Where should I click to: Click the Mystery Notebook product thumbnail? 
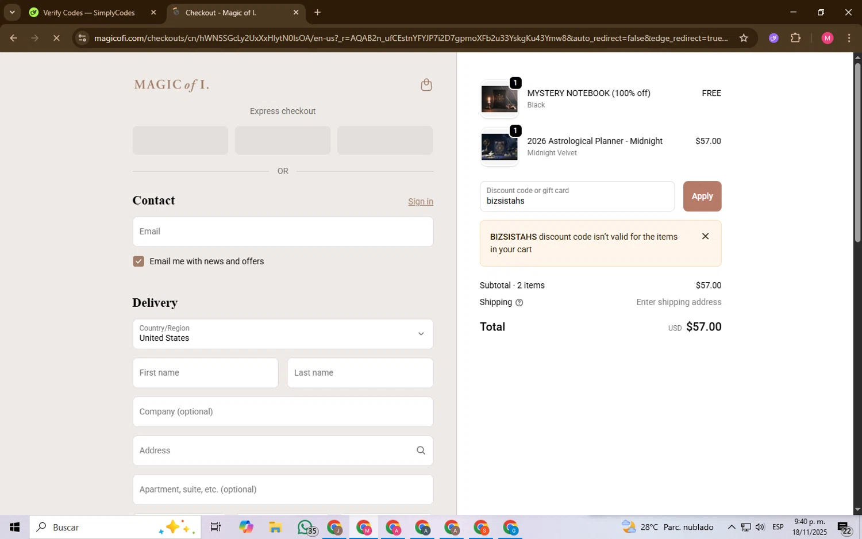pos(499,99)
